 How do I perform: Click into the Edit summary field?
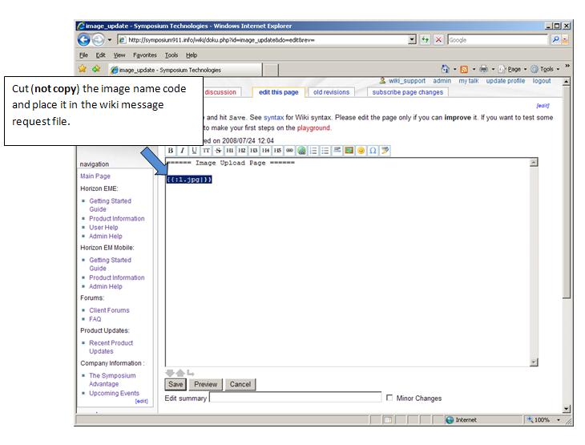[294, 398]
